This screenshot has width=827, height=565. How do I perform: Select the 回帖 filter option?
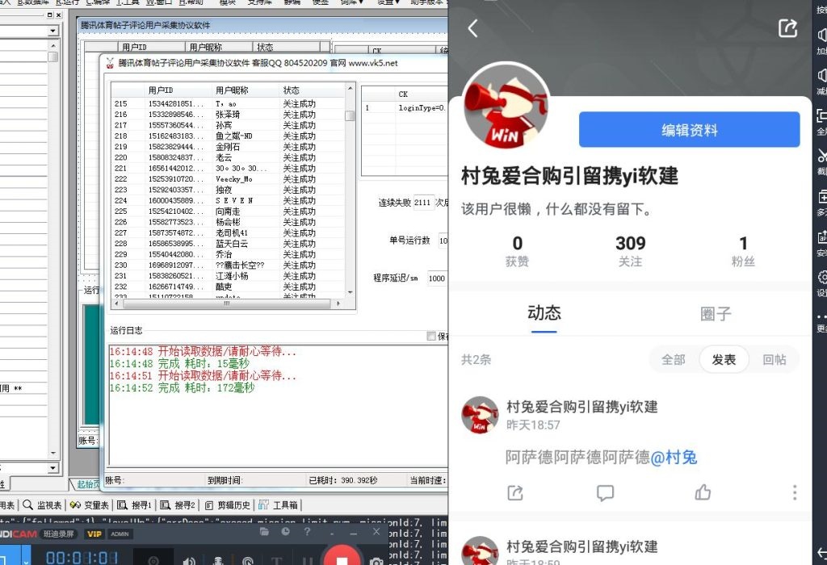[x=774, y=360]
